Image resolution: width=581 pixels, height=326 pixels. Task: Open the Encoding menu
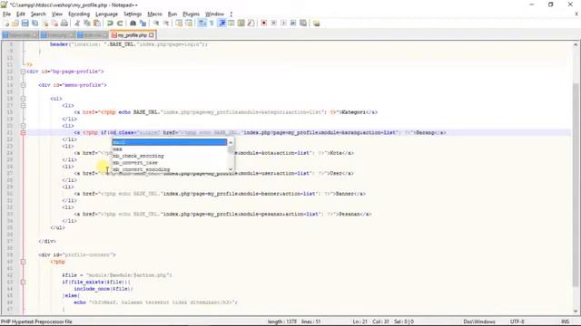point(79,14)
